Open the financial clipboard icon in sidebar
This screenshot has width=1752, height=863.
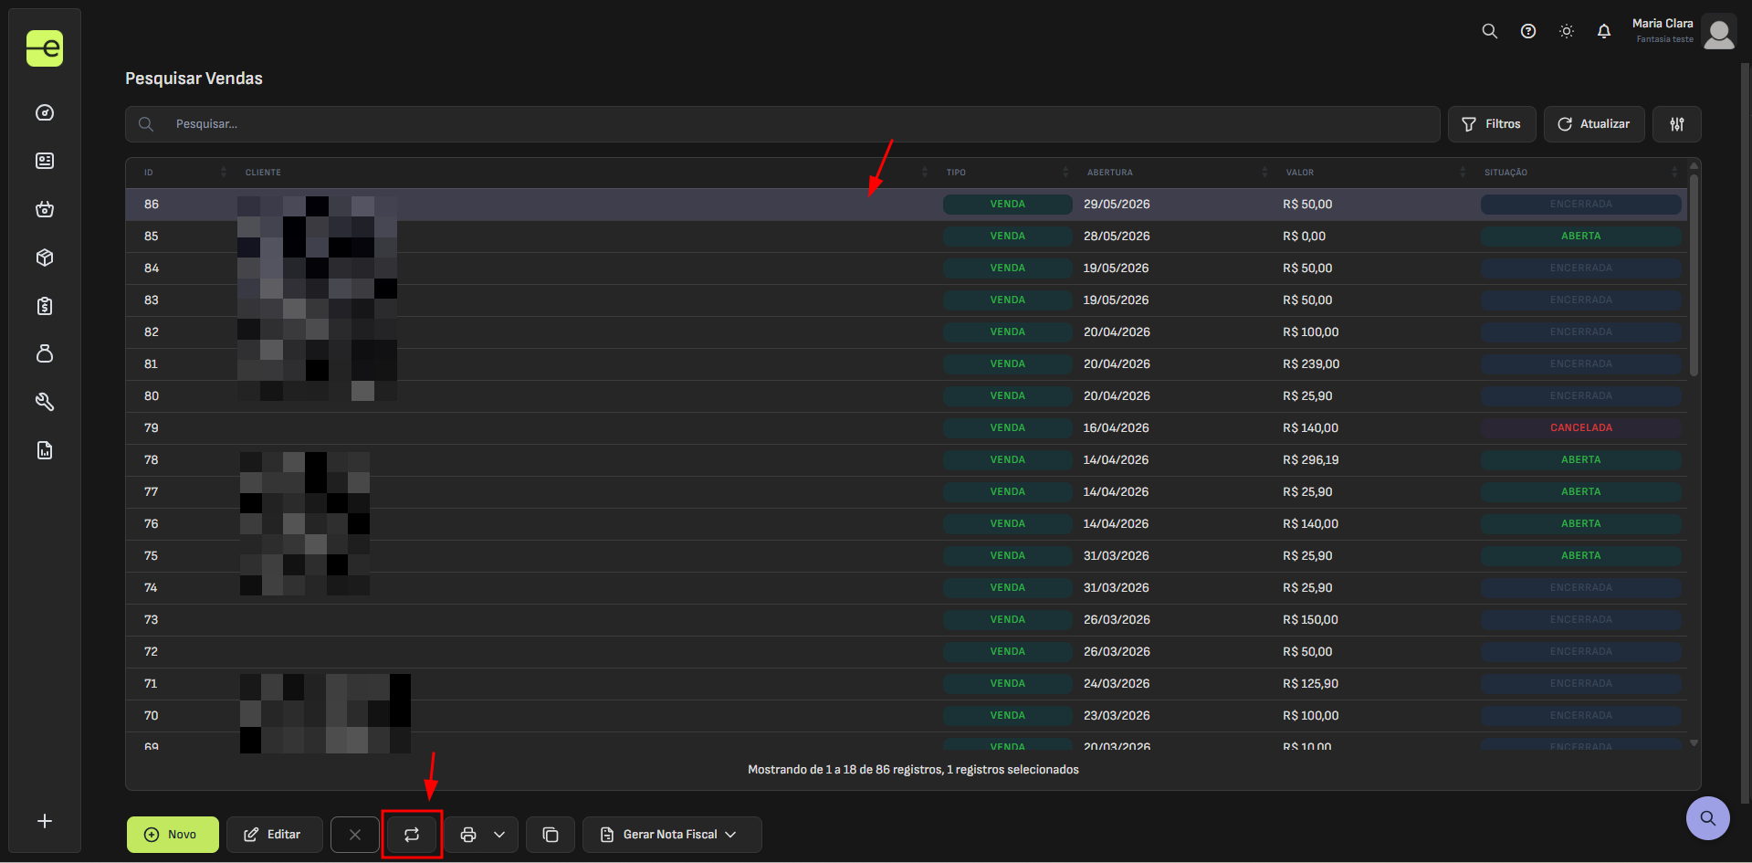tap(45, 306)
